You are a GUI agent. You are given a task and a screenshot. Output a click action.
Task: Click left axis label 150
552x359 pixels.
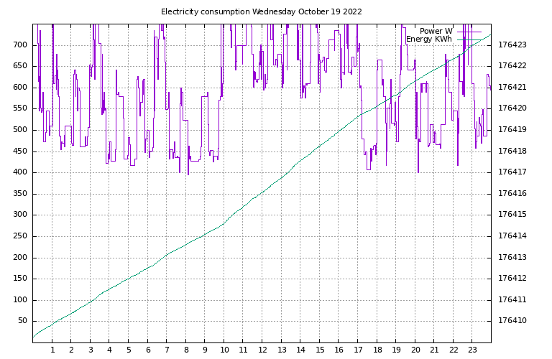[x=20, y=279]
